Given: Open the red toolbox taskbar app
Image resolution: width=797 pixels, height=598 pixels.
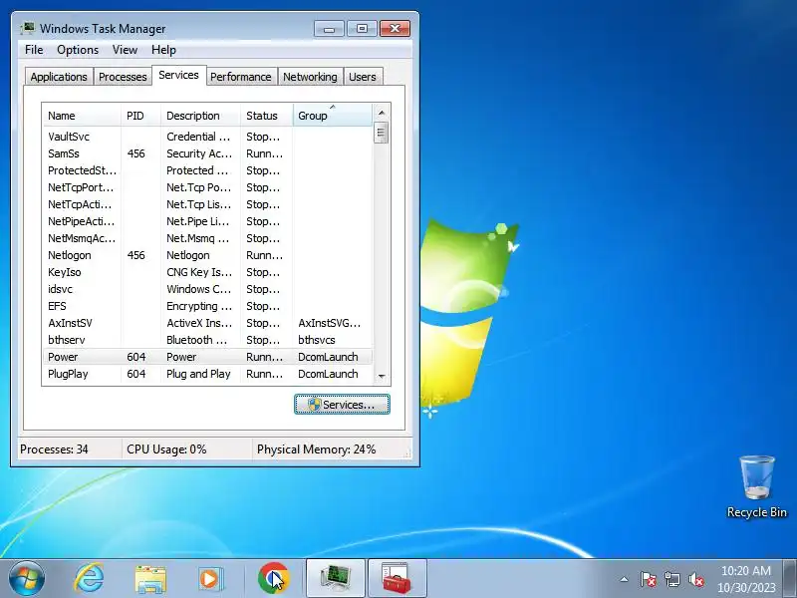Looking at the screenshot, I should coord(397,578).
